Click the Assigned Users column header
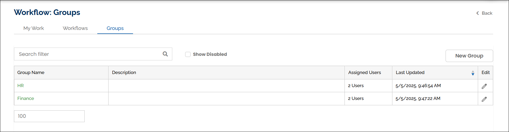509x132 pixels. pos(364,72)
